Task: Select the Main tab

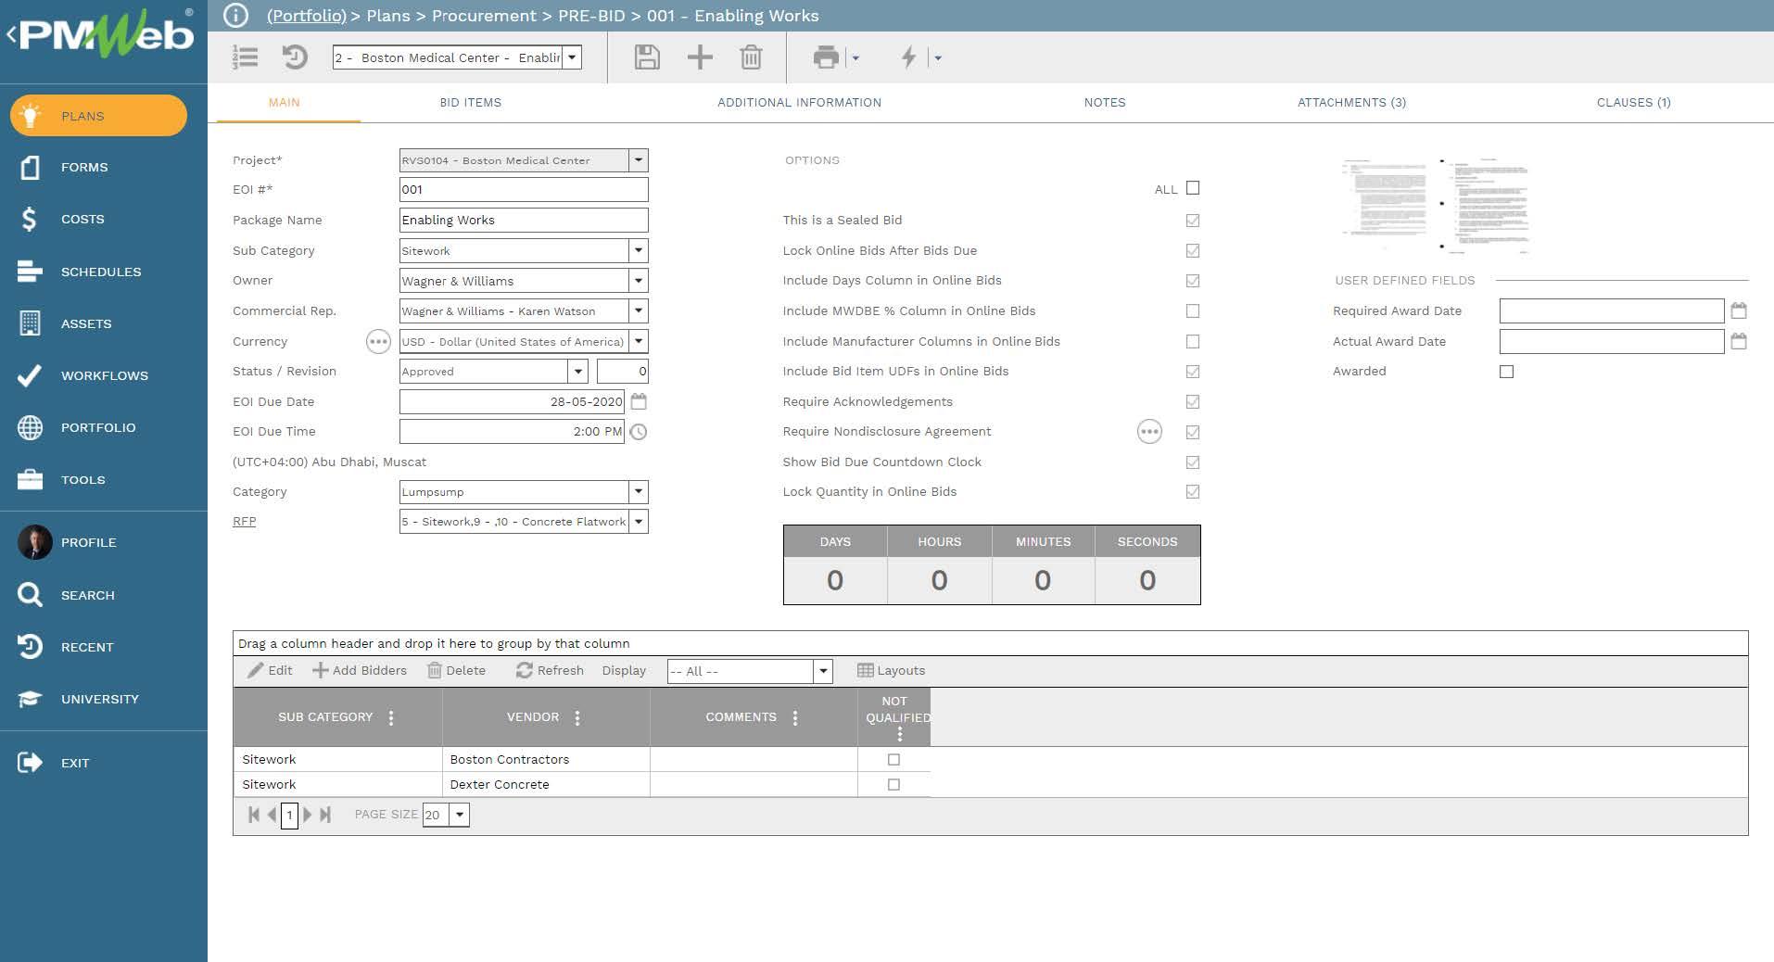Action: [x=285, y=103]
